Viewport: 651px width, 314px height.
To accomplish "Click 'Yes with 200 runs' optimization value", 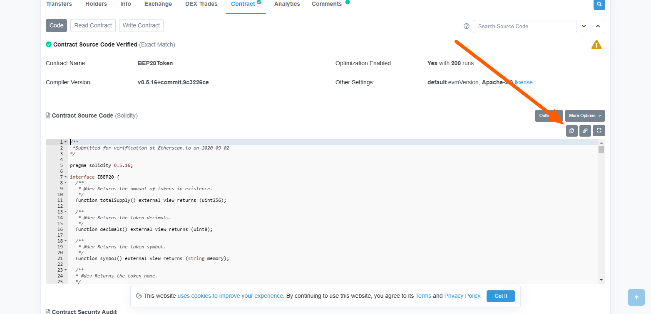I will [x=450, y=63].
